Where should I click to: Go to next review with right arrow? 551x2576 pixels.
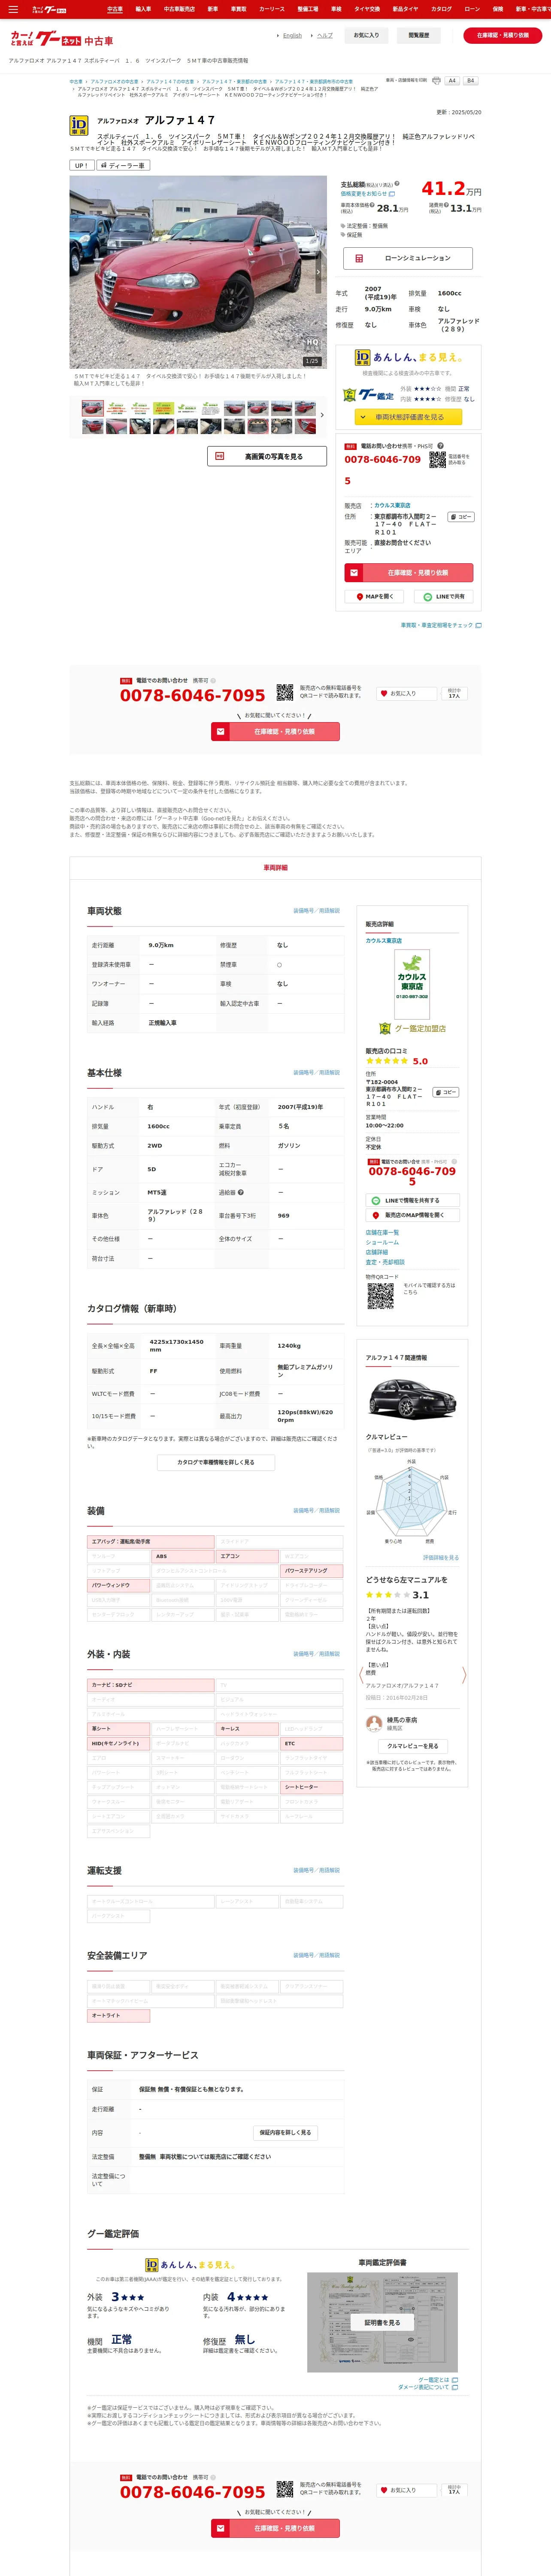464,1675
